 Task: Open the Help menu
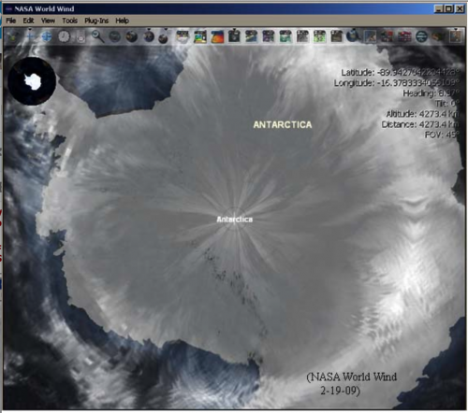122,21
